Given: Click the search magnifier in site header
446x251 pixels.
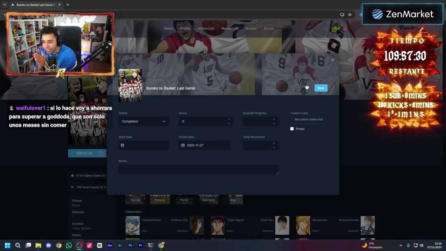Looking at the screenshot, I should tap(325, 29).
